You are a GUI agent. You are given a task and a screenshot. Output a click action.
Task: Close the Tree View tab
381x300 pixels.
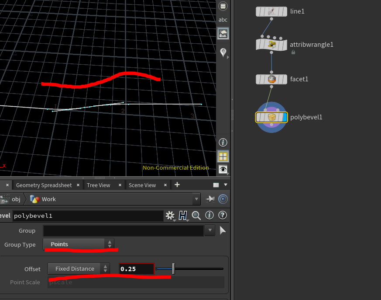[x=120, y=185]
